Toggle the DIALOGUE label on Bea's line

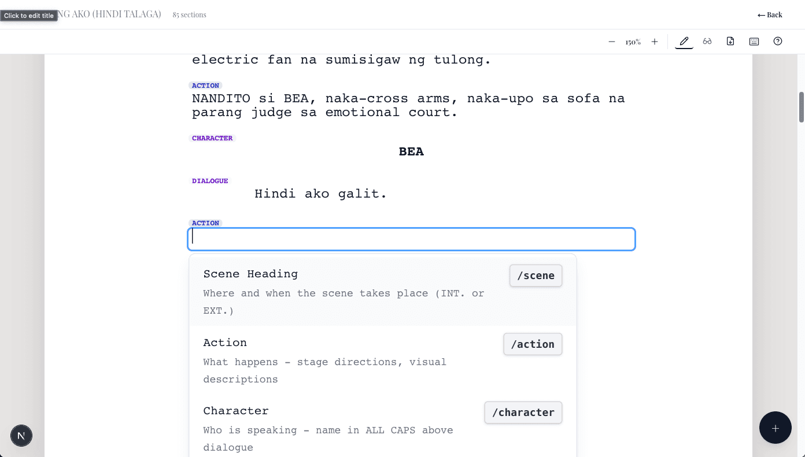(x=210, y=180)
